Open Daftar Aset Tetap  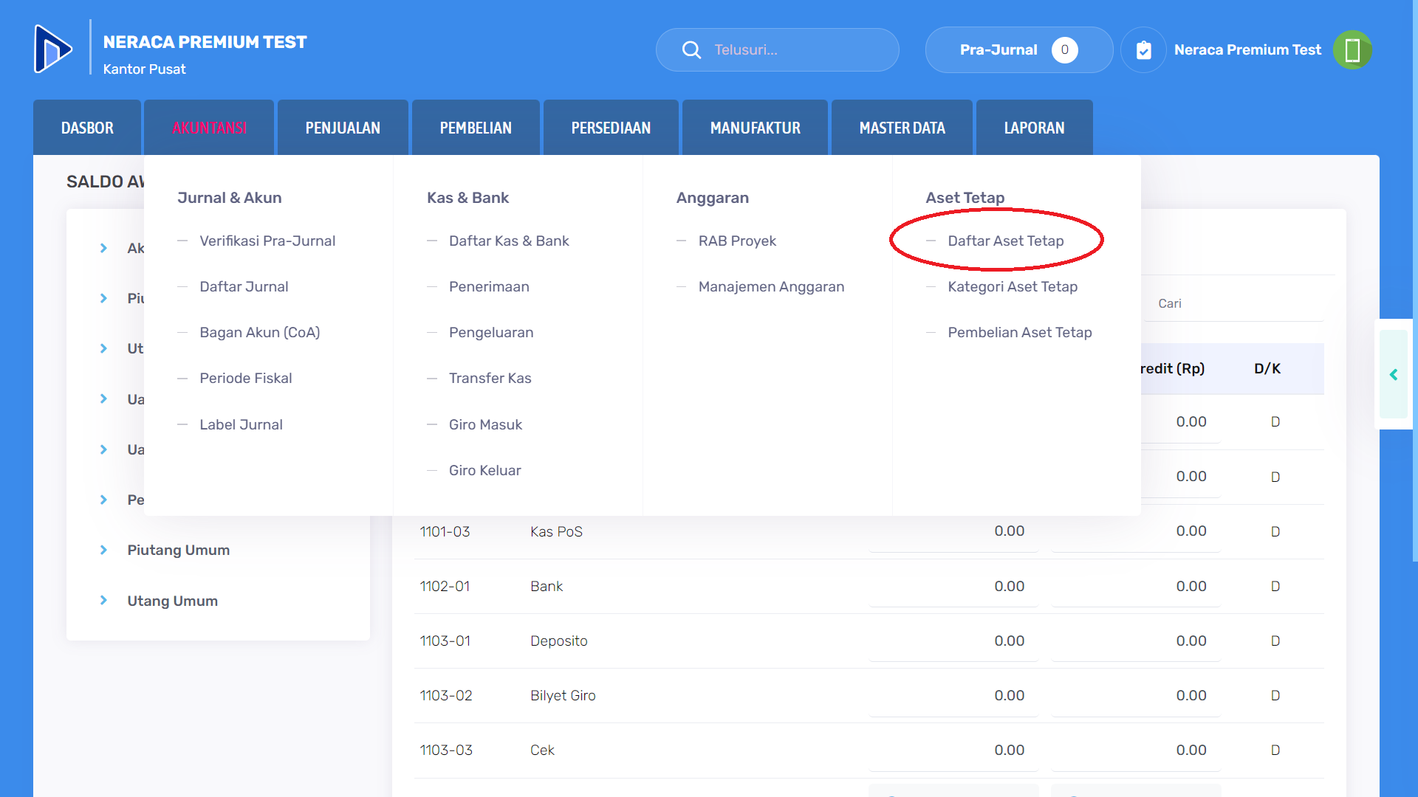(1006, 241)
